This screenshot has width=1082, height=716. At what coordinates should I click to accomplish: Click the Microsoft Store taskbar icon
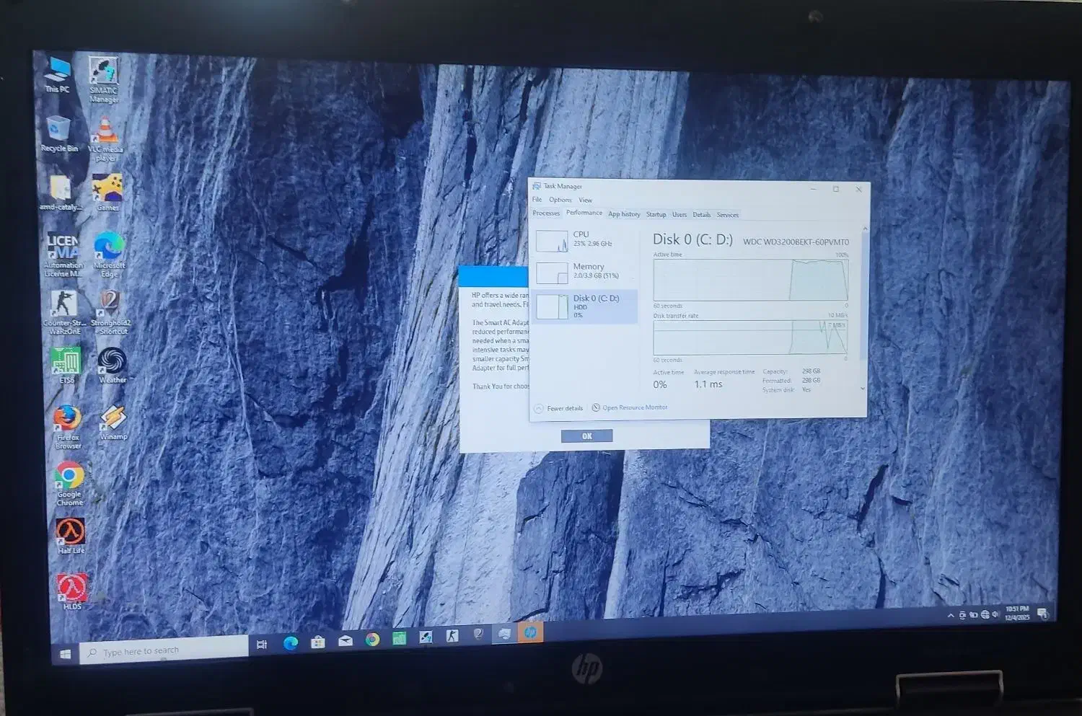pos(317,642)
